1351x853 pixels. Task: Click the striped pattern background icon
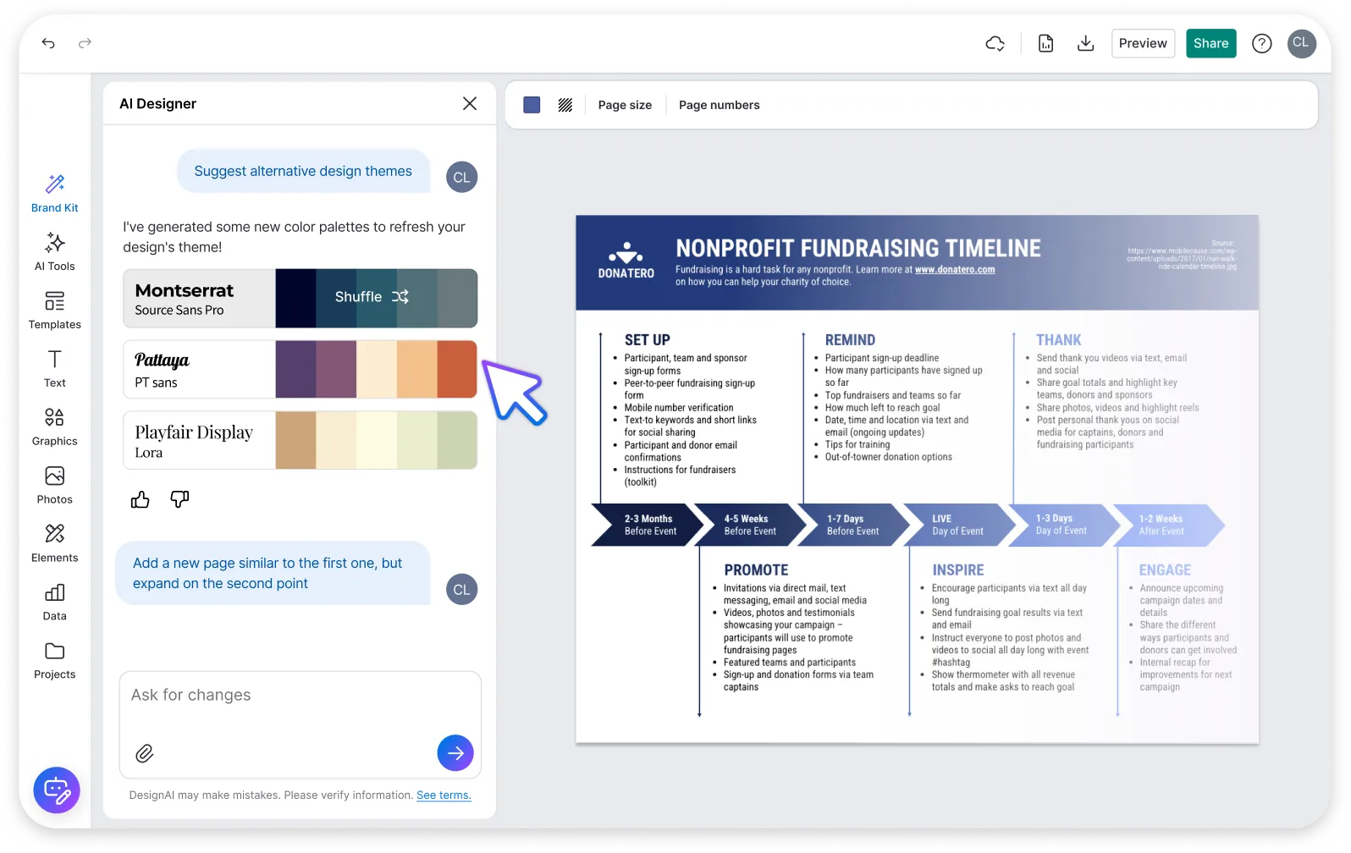pyautogui.click(x=565, y=105)
